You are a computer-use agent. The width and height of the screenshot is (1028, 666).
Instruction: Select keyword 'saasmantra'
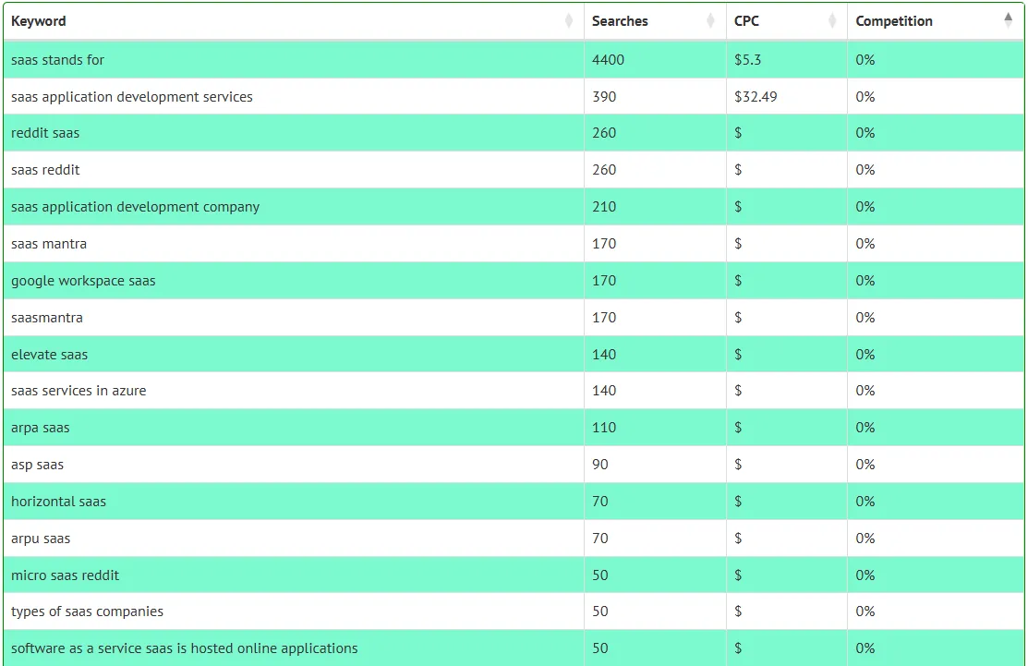(x=47, y=318)
